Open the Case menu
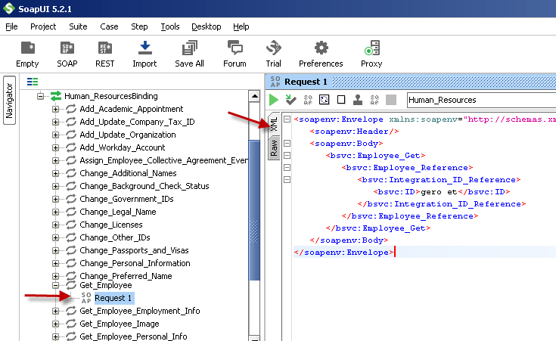Viewport: 556px width, 341px height. click(x=109, y=26)
